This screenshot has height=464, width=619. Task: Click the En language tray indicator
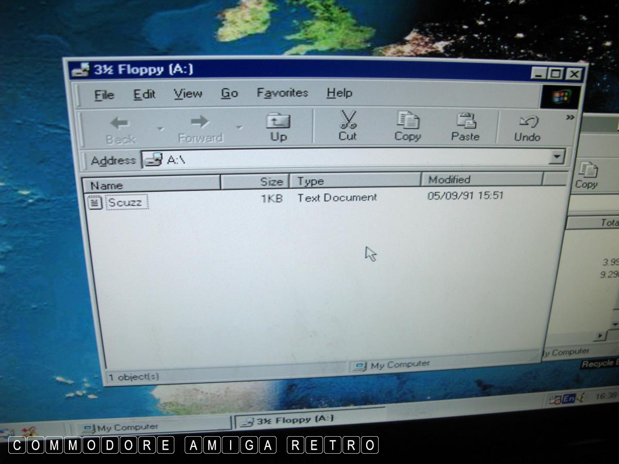click(568, 399)
